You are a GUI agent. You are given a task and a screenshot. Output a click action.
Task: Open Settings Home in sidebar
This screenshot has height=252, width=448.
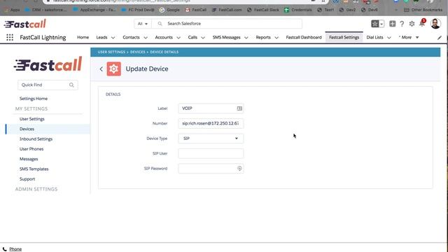click(x=34, y=99)
